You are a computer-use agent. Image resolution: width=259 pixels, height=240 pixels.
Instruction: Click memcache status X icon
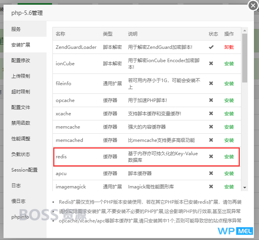click(211, 127)
